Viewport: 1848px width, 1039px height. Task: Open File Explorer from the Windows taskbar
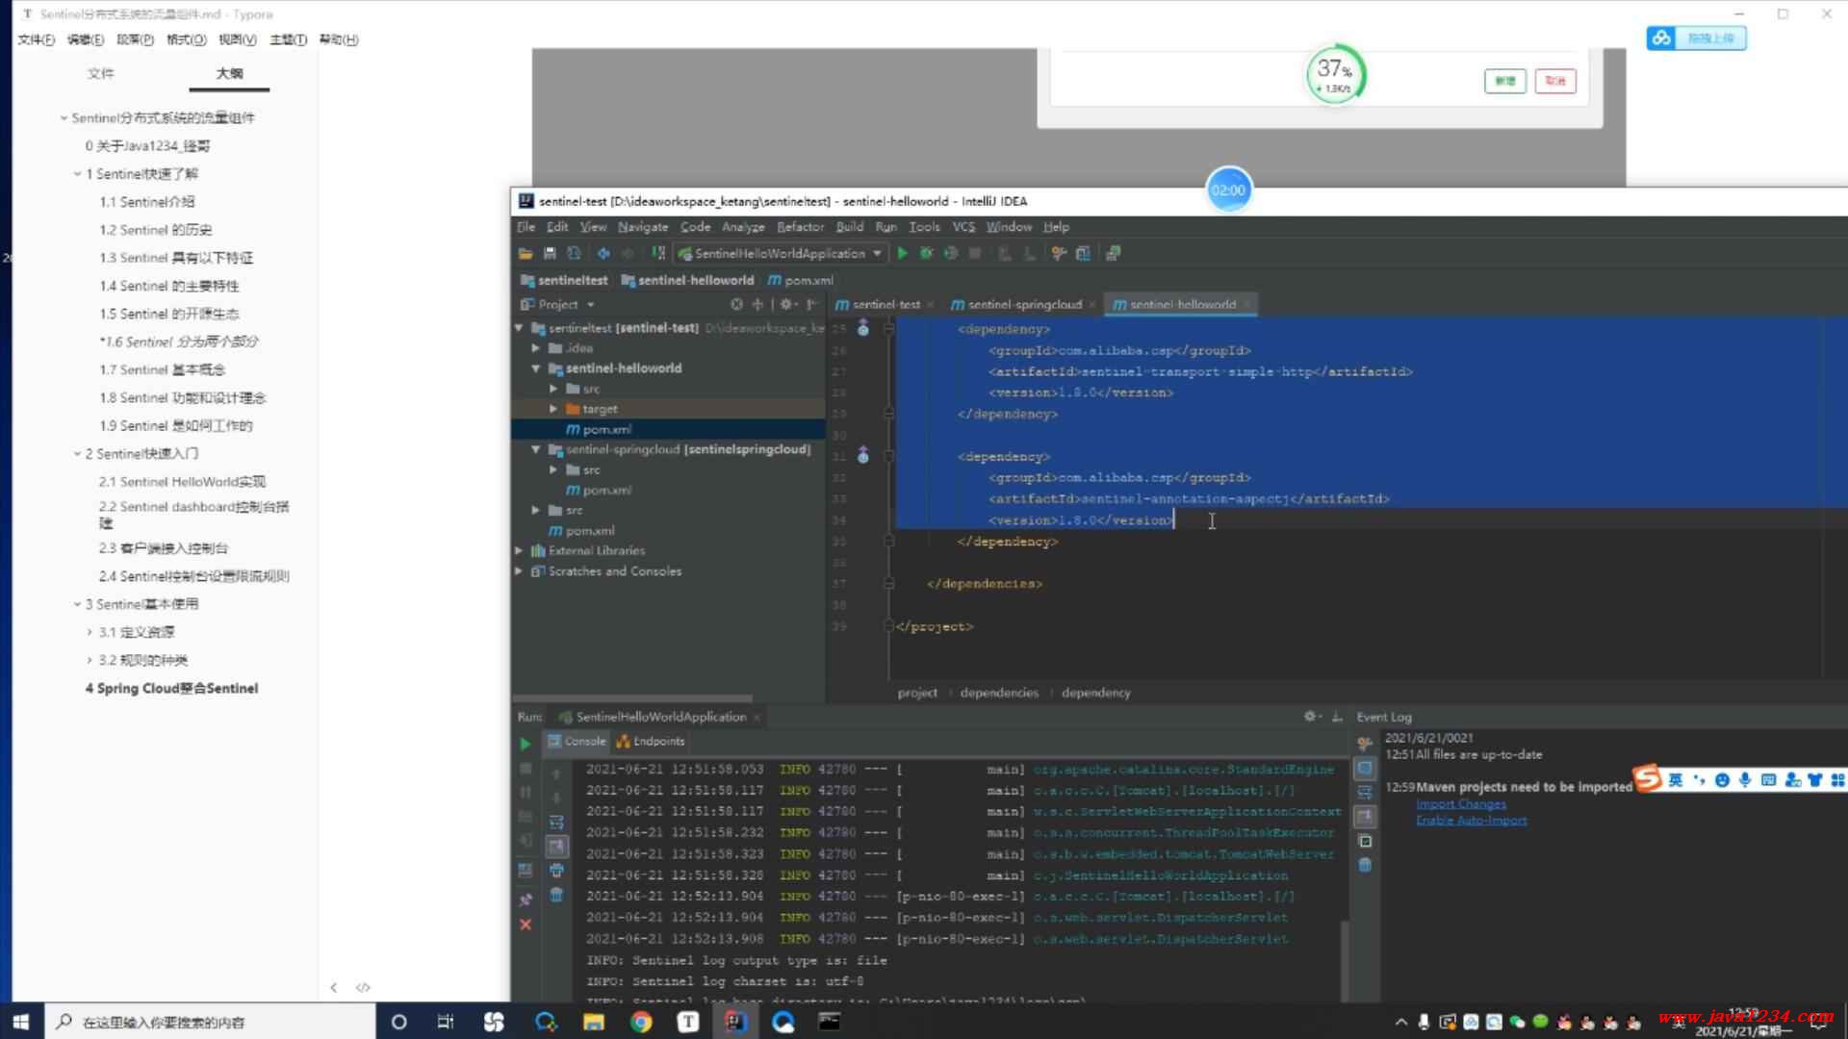click(x=593, y=1022)
